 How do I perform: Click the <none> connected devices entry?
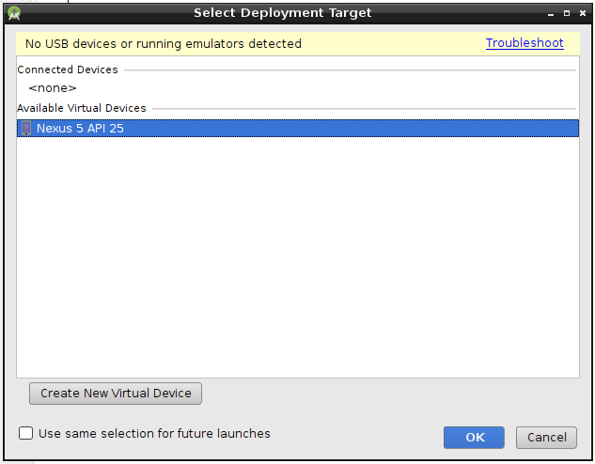coord(53,88)
